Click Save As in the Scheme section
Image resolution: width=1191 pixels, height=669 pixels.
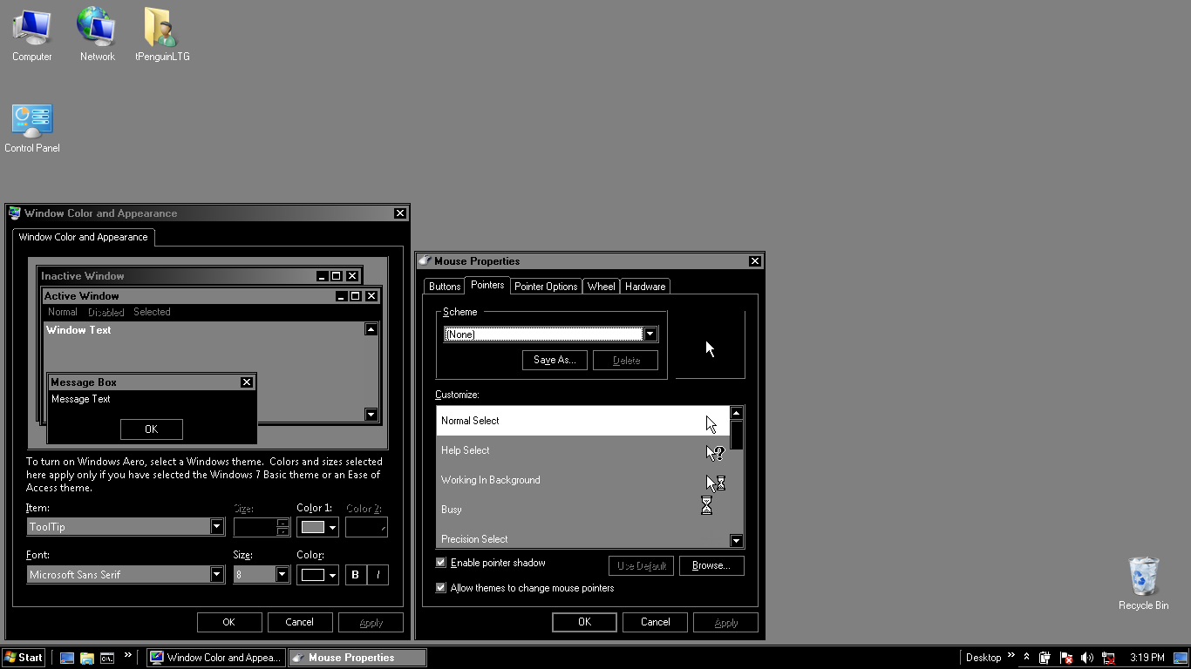(x=555, y=360)
